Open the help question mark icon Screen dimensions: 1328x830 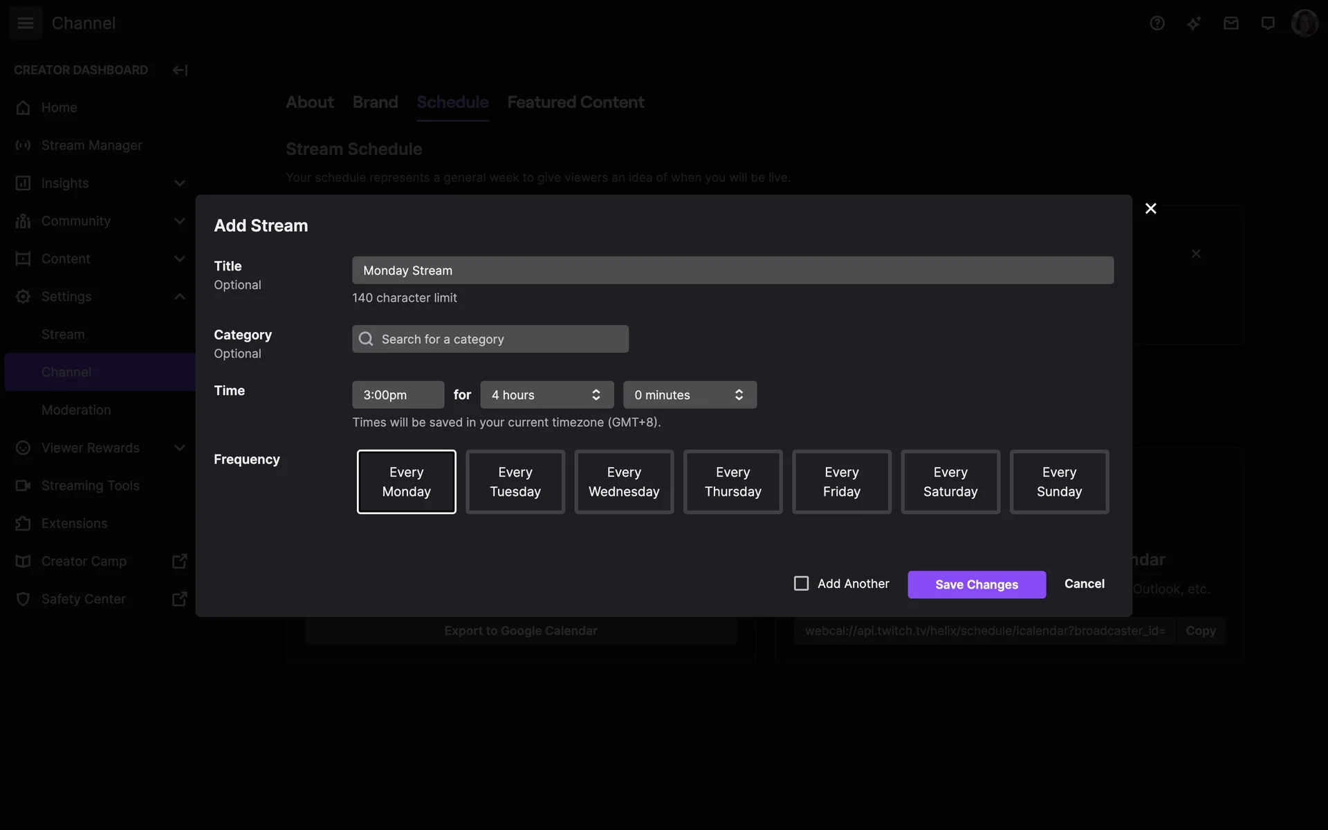click(1157, 24)
